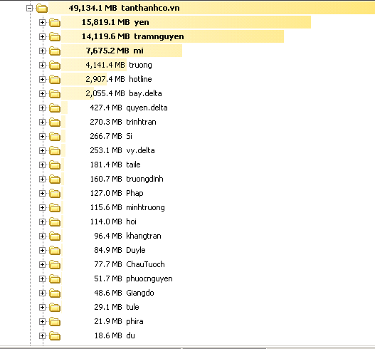Expand the du folder node
The height and width of the screenshot is (349, 375).
coord(42,336)
